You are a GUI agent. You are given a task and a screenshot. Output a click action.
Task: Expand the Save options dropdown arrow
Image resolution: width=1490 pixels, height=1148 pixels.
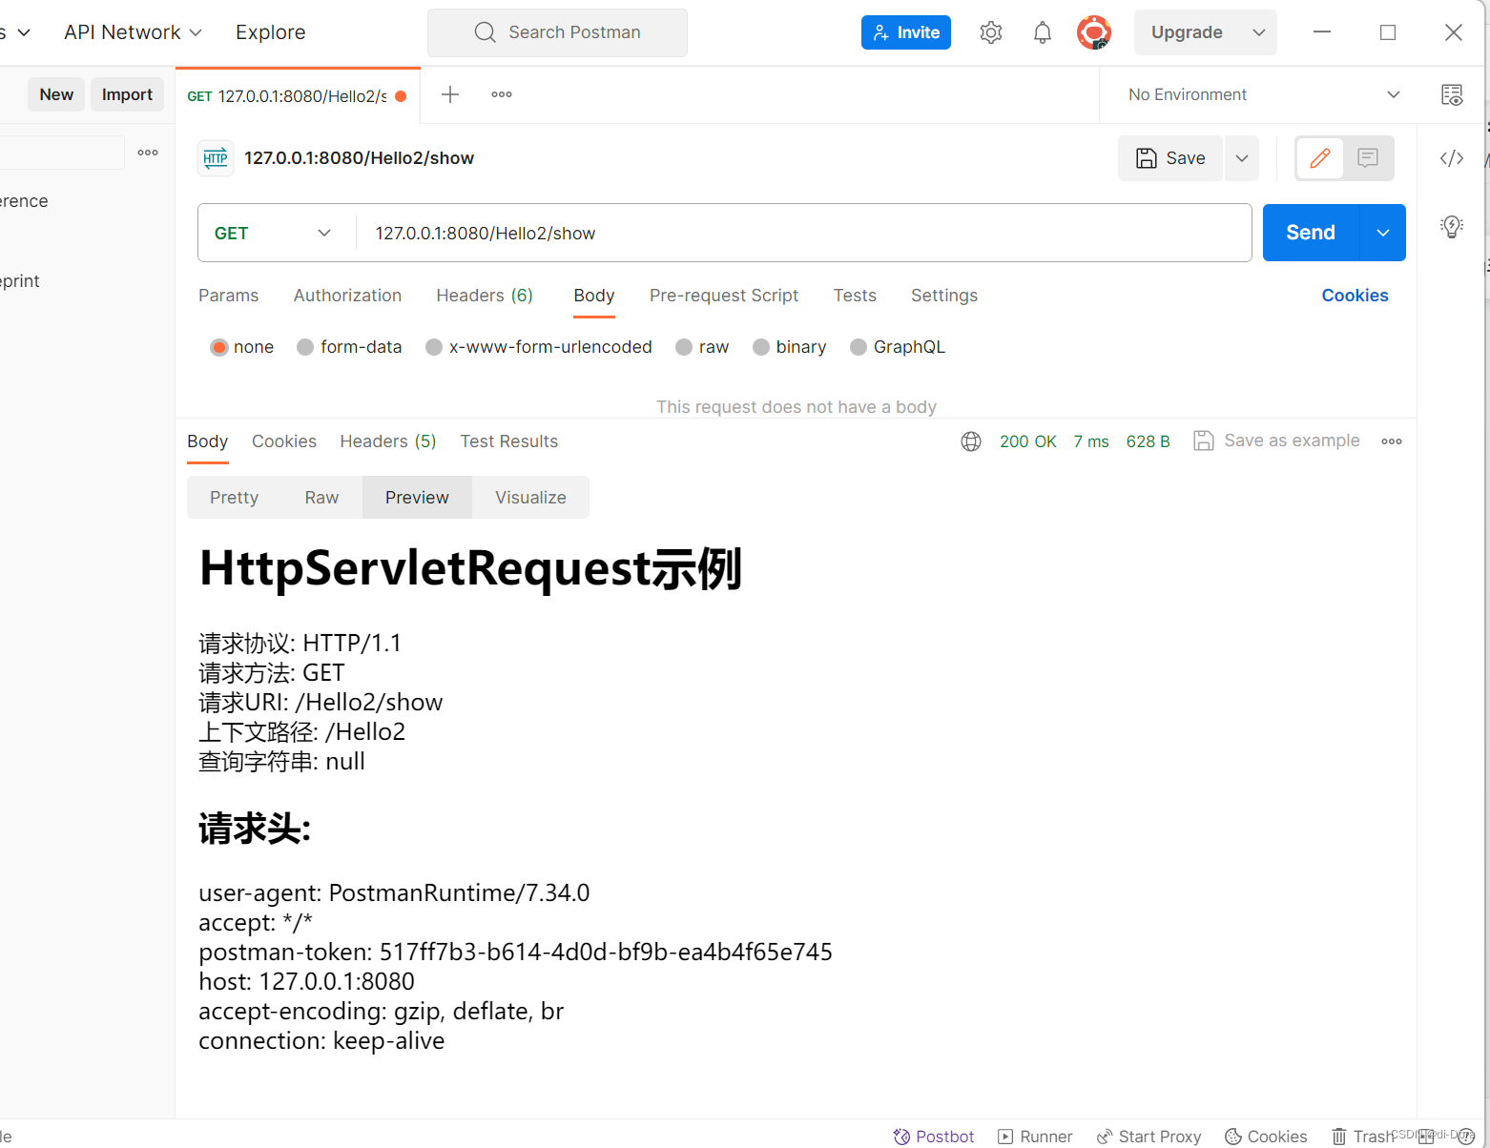tap(1242, 158)
